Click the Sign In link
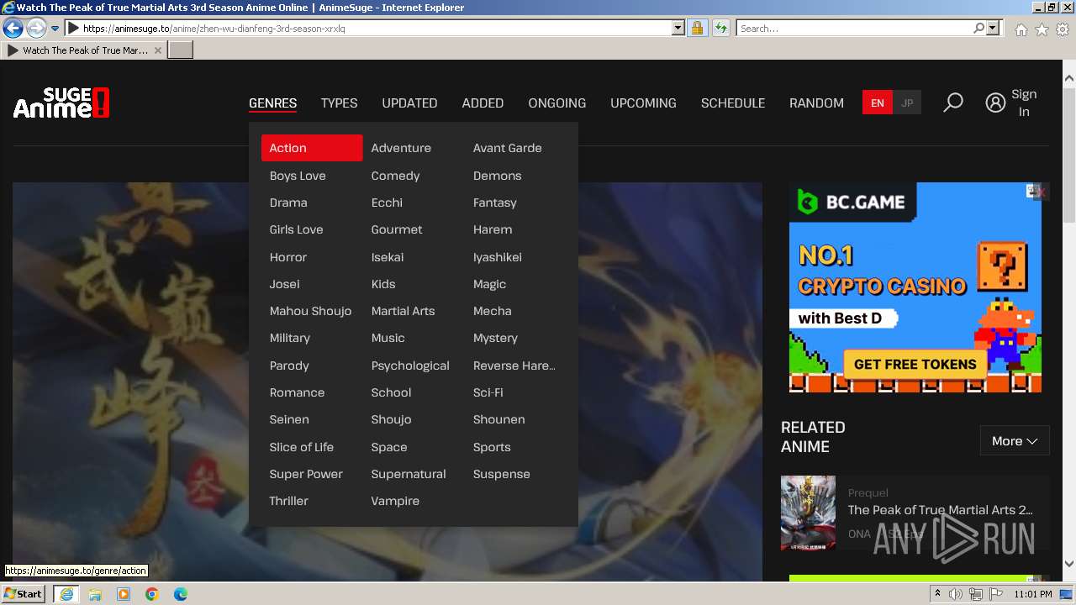Image resolution: width=1076 pixels, height=605 pixels. click(1024, 103)
